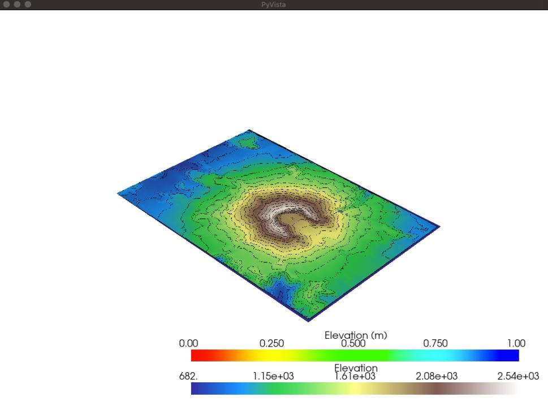Click the PyVista window title text

tap(274, 5)
